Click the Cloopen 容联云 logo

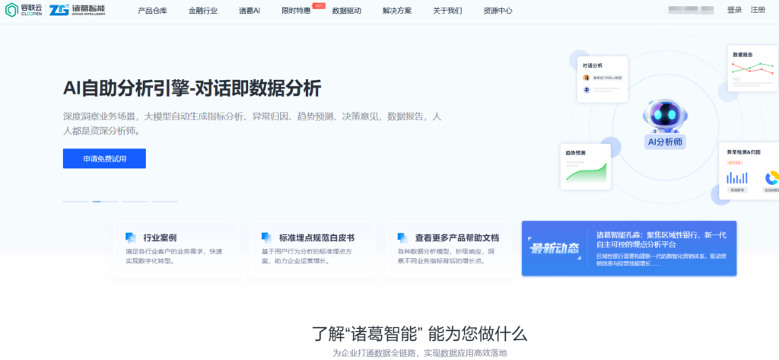click(22, 10)
